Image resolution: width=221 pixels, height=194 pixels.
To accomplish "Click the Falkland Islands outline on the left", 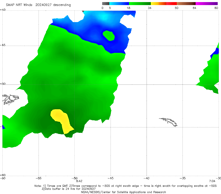I will click(10, 99).
